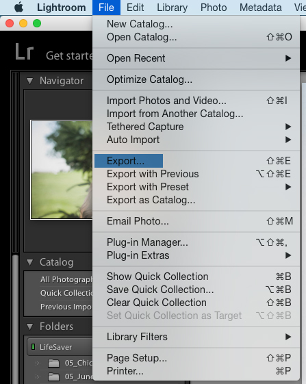
Task: Click the 05_Jun folder icon
Action: [53, 377]
